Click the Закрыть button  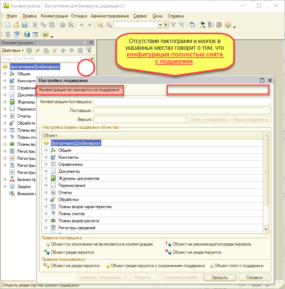pyautogui.click(x=220, y=277)
